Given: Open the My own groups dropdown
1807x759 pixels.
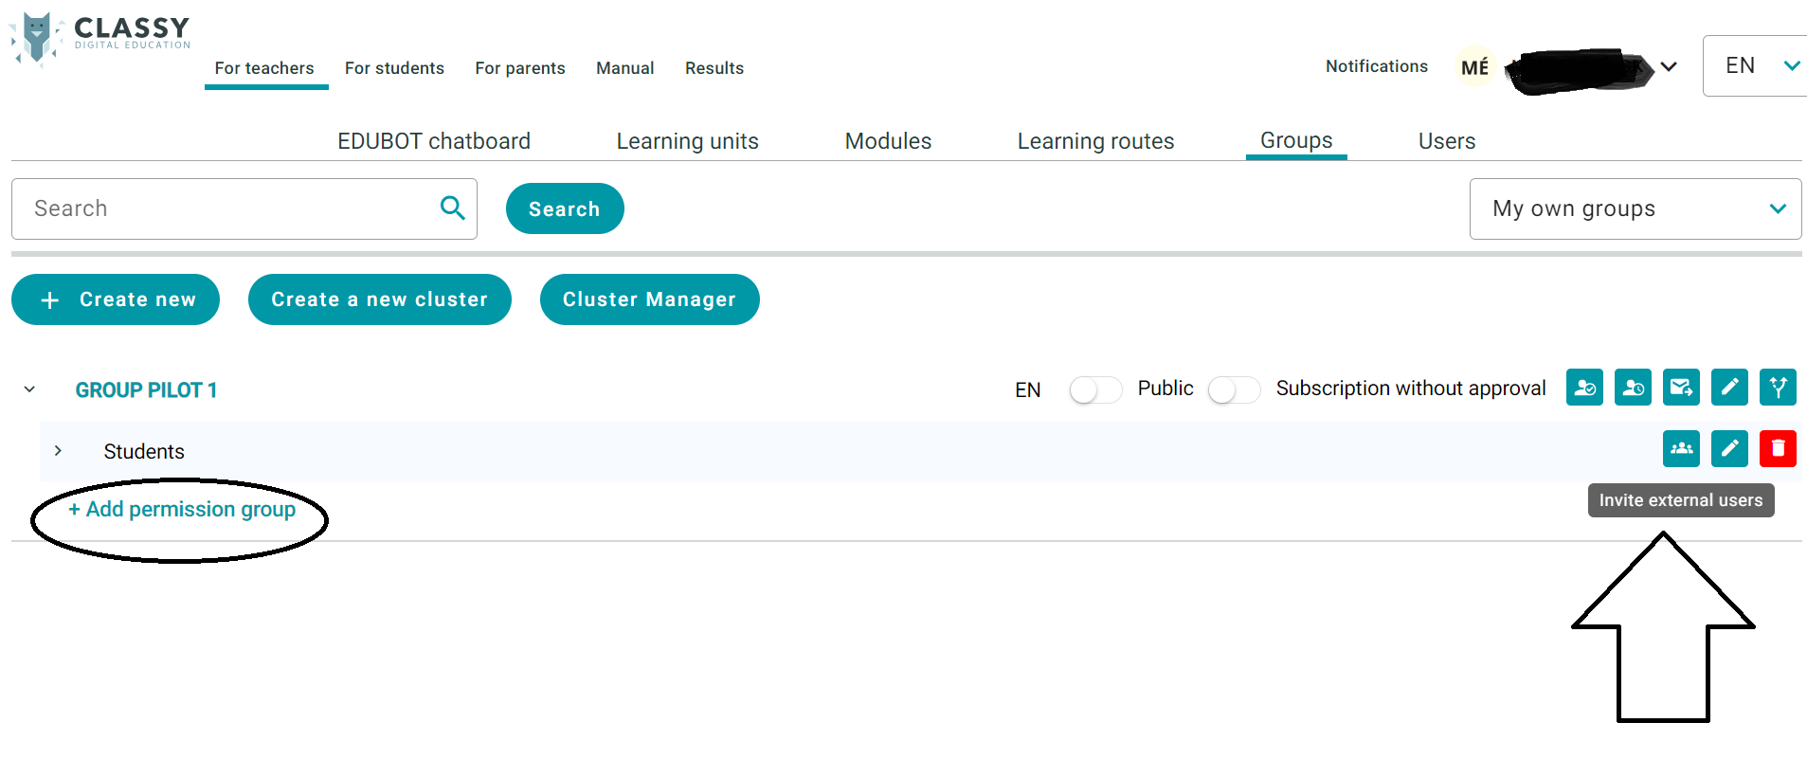Looking at the screenshot, I should click(1635, 209).
